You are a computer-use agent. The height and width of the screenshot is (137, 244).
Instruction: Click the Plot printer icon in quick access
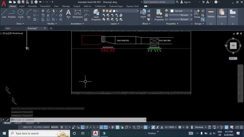[36, 2]
